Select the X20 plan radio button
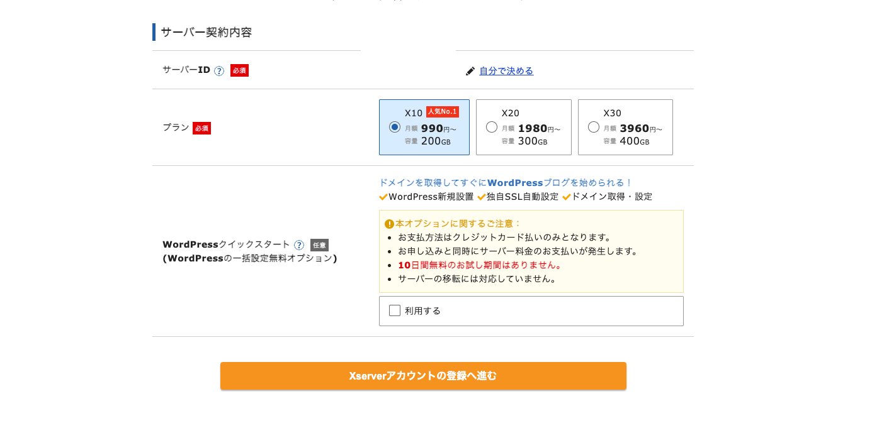 click(492, 127)
